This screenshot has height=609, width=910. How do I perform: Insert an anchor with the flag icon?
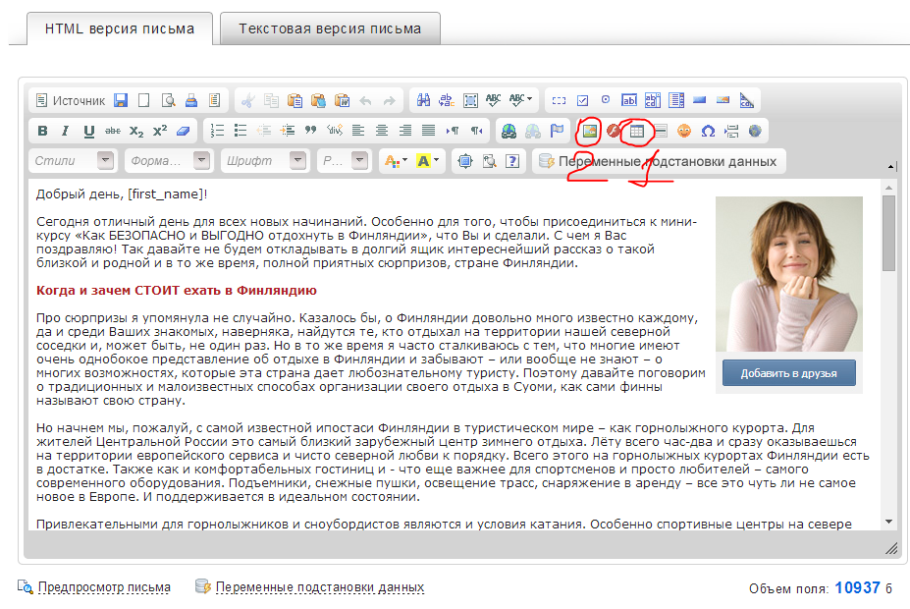[556, 131]
